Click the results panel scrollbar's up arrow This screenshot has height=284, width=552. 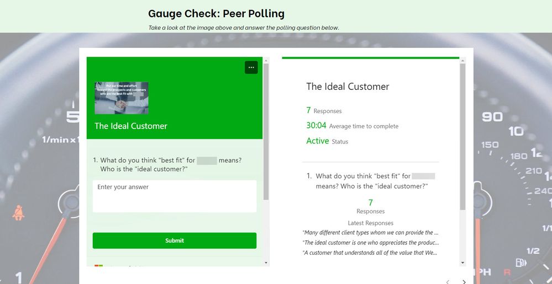pos(463,60)
